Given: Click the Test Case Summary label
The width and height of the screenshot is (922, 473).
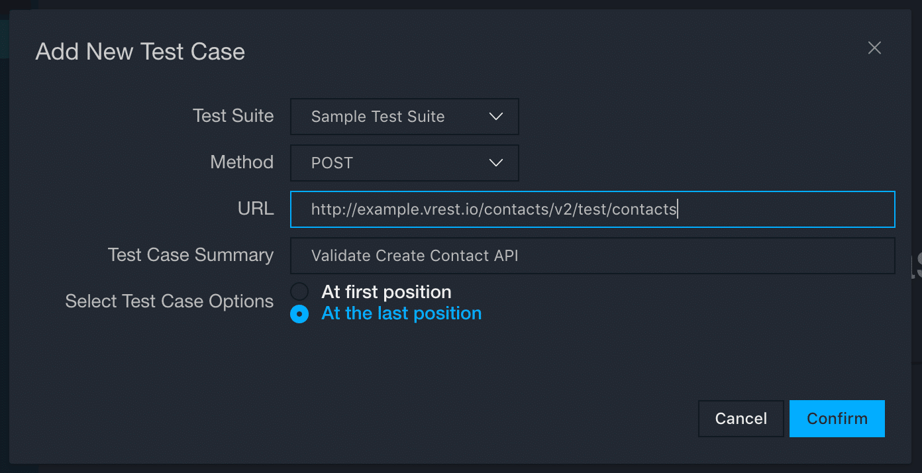Looking at the screenshot, I should (x=191, y=255).
